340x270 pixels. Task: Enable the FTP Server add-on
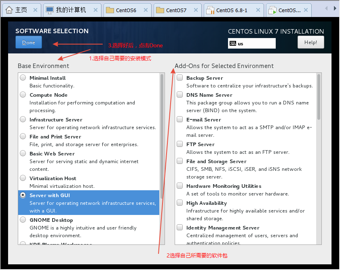(x=180, y=144)
